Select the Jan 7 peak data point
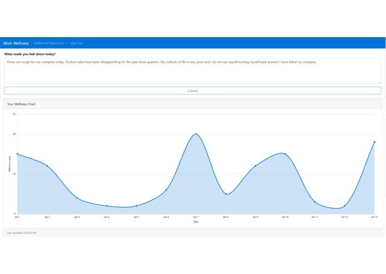 click(196, 134)
